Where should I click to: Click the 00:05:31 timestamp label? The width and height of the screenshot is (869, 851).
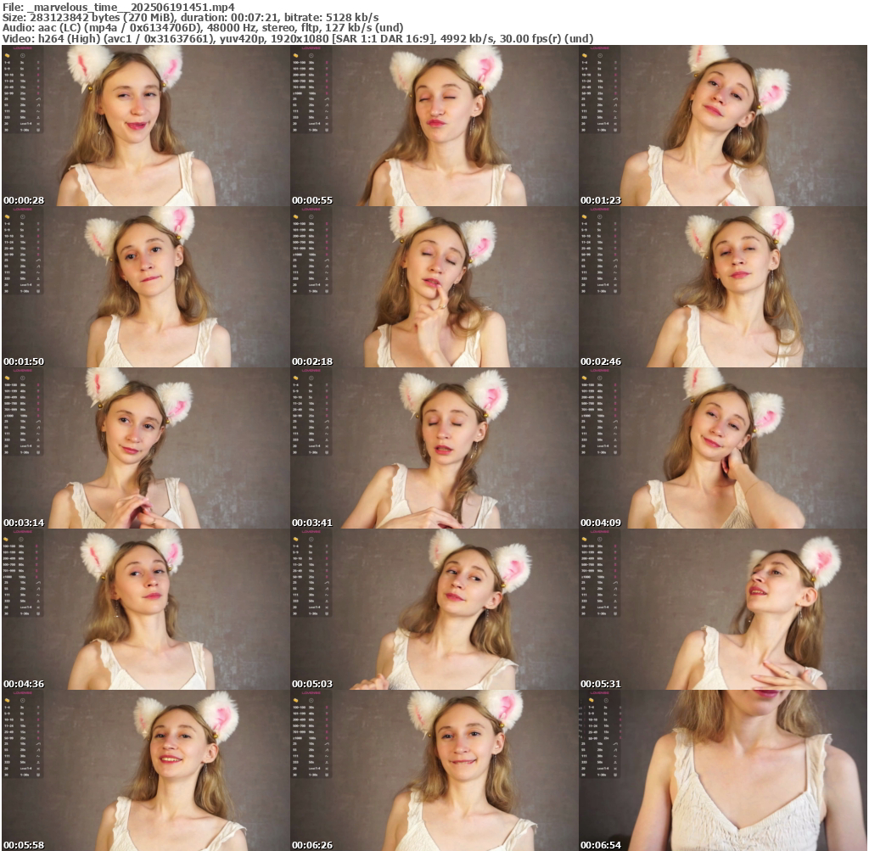601,684
